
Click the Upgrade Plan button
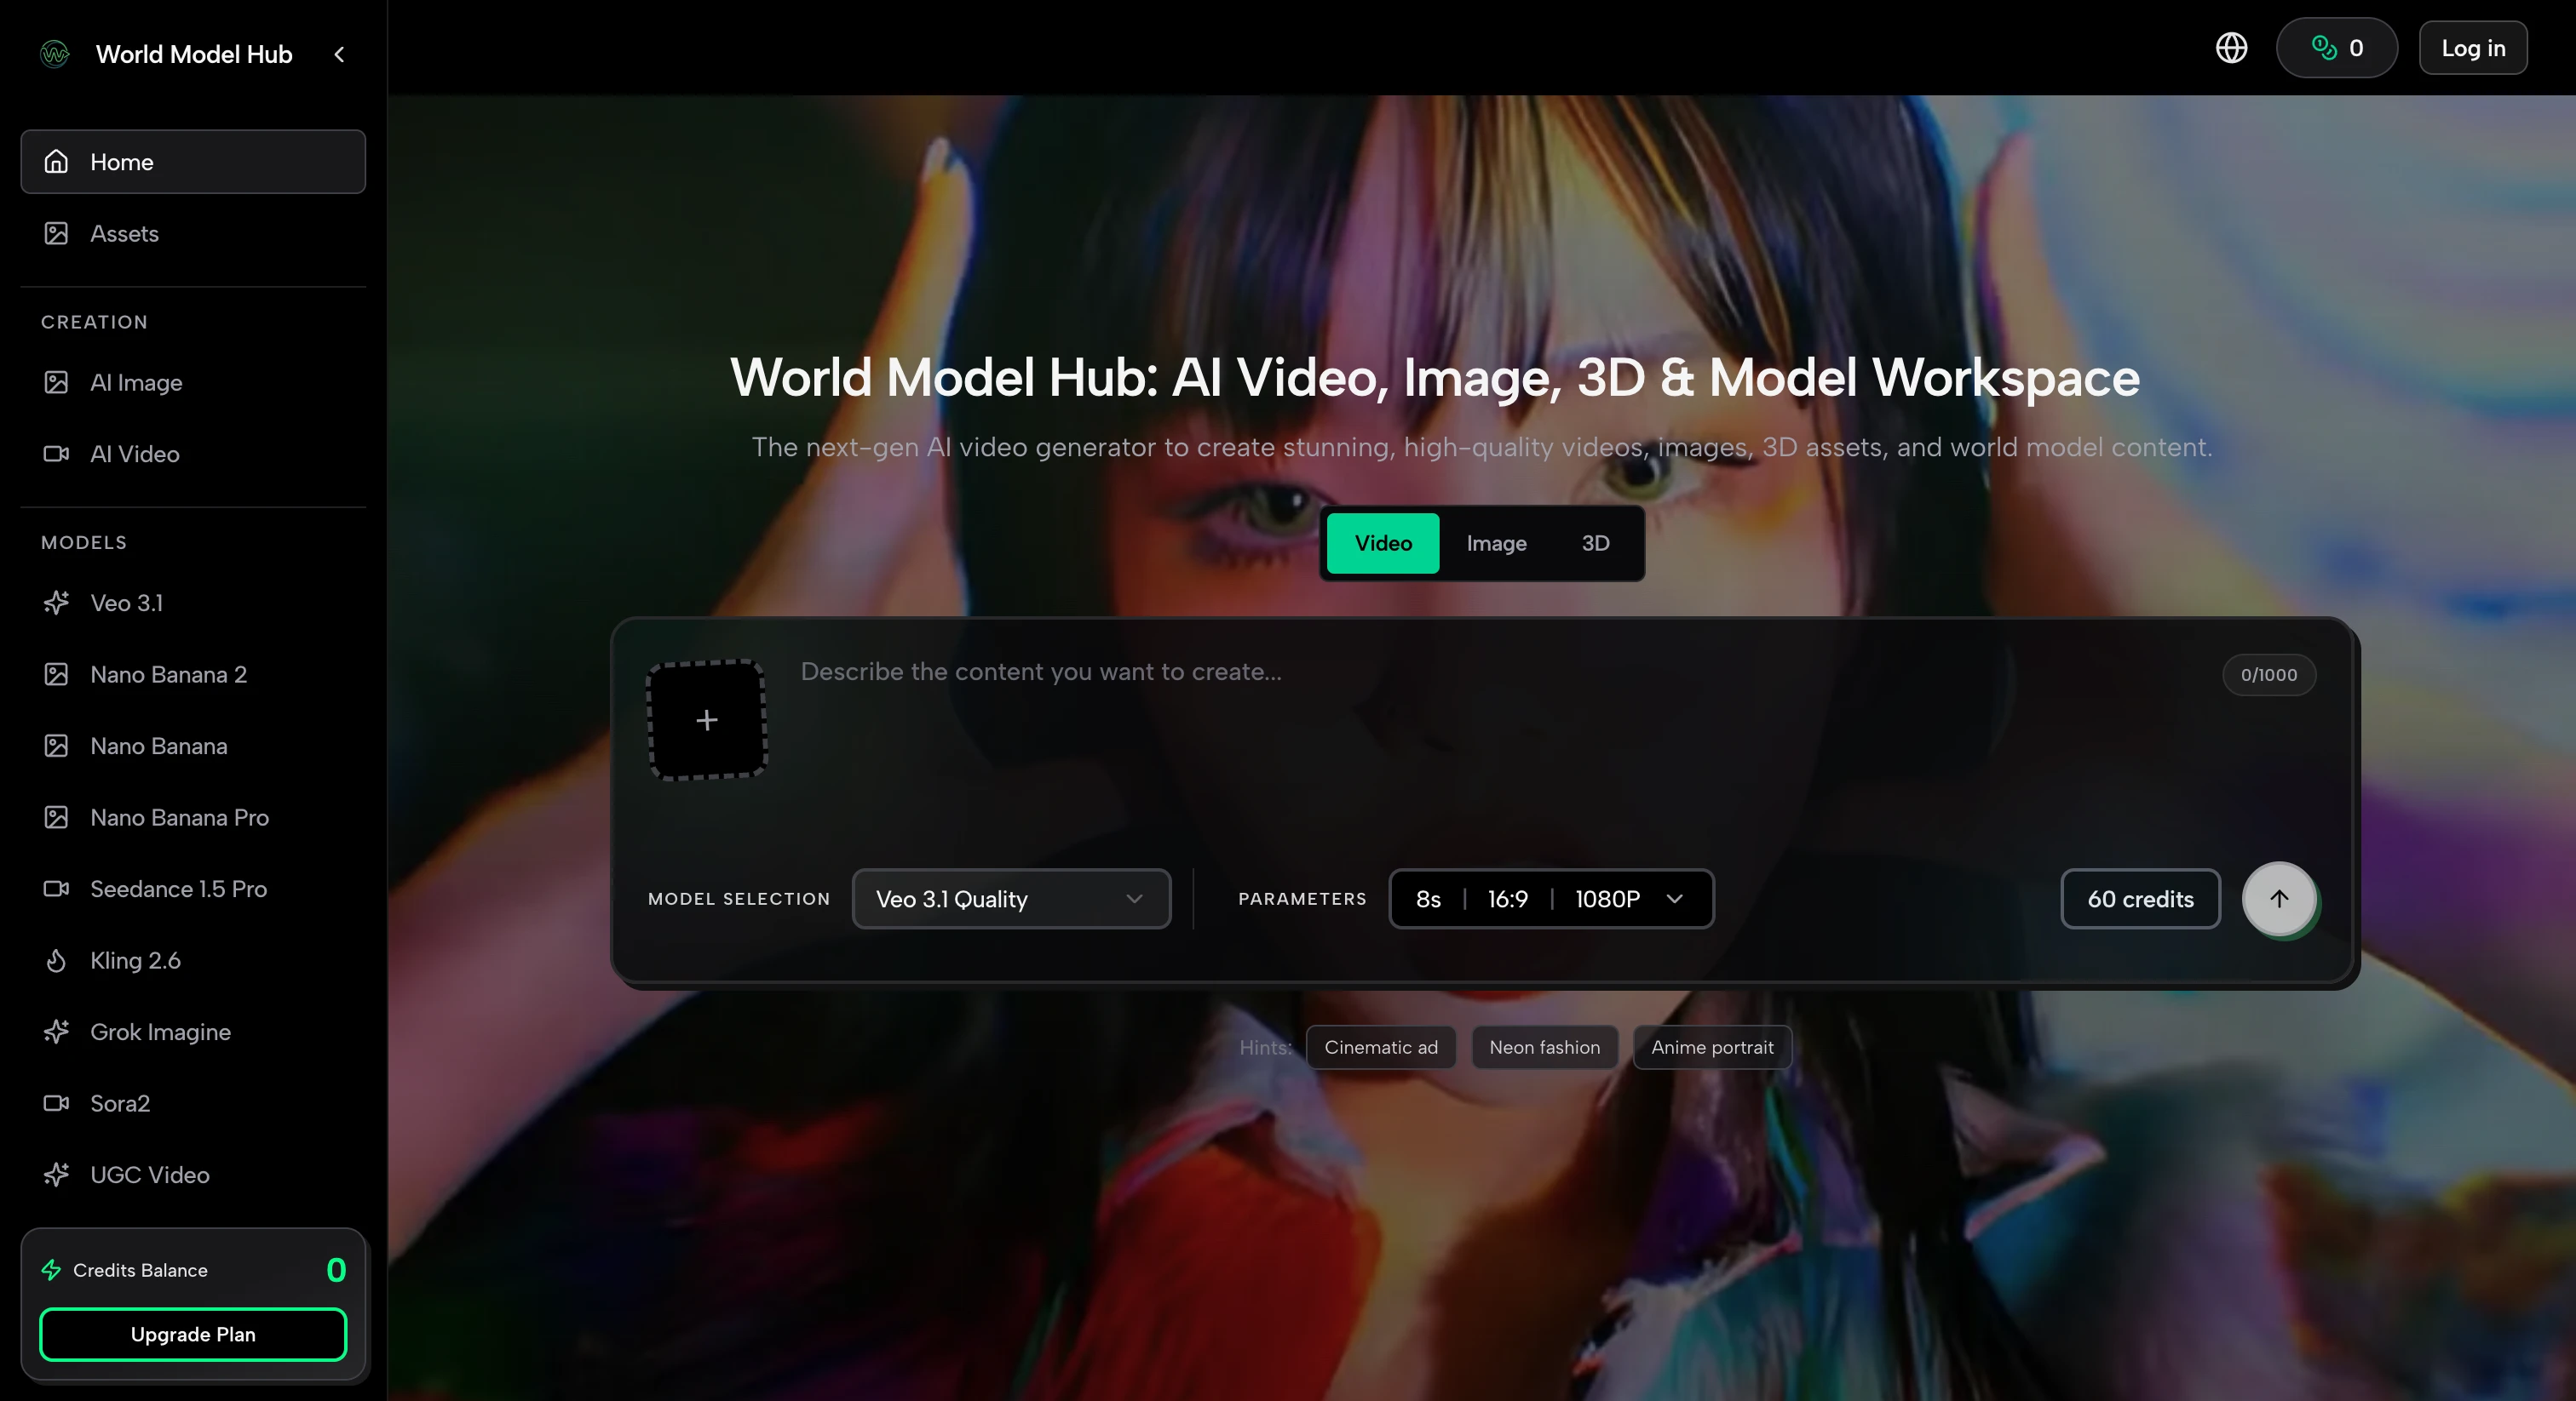click(x=193, y=1334)
